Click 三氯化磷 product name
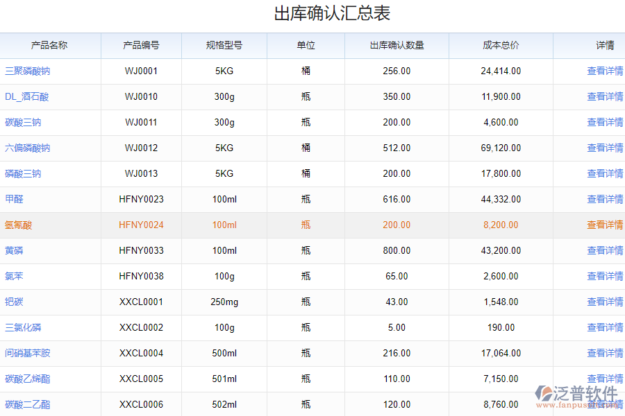The width and height of the screenshot is (625, 416). [x=19, y=327]
